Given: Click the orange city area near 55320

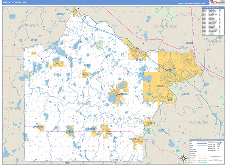Looking at the screenshot, I should (76, 13).
